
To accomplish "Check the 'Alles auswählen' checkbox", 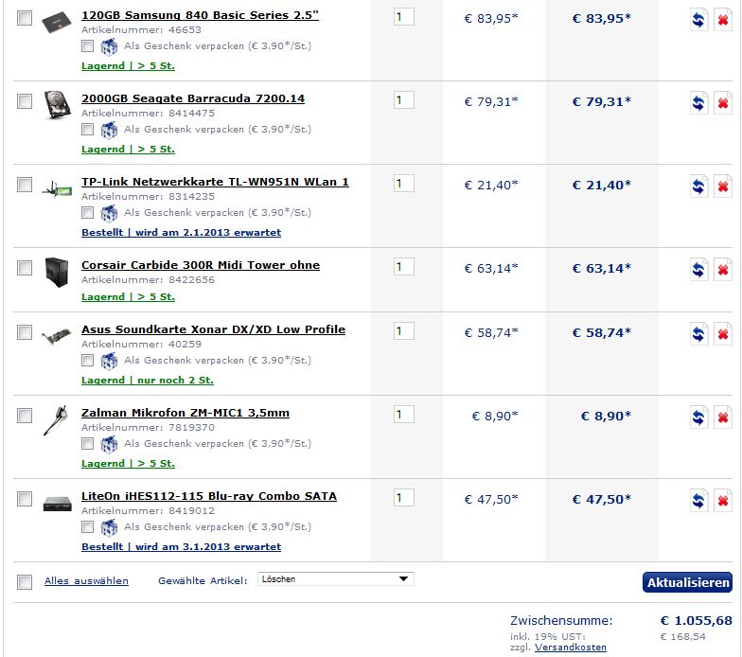I will [25, 581].
